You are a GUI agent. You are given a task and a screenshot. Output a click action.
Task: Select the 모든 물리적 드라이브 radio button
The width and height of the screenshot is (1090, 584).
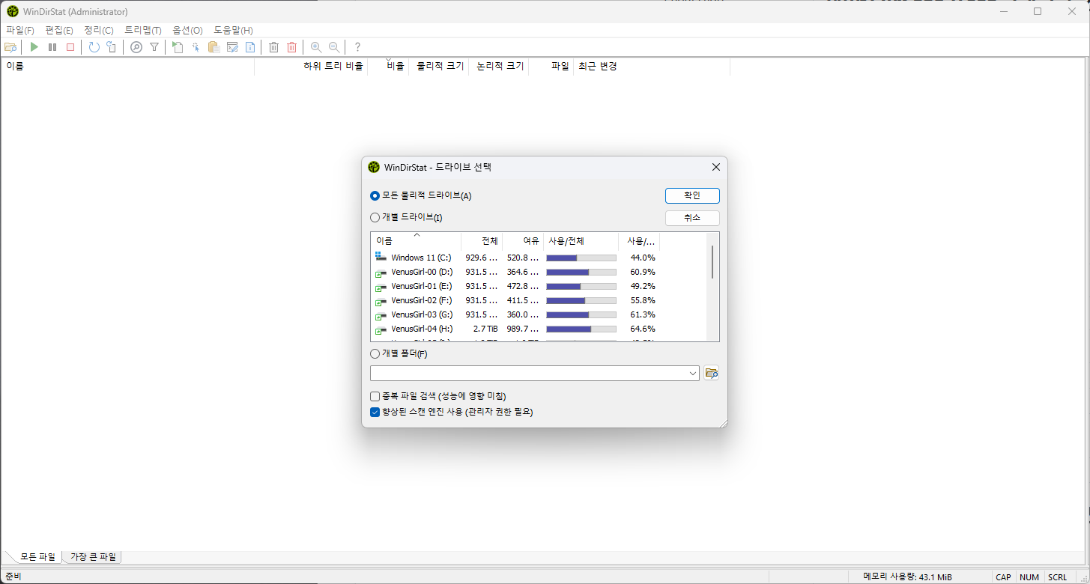click(375, 195)
